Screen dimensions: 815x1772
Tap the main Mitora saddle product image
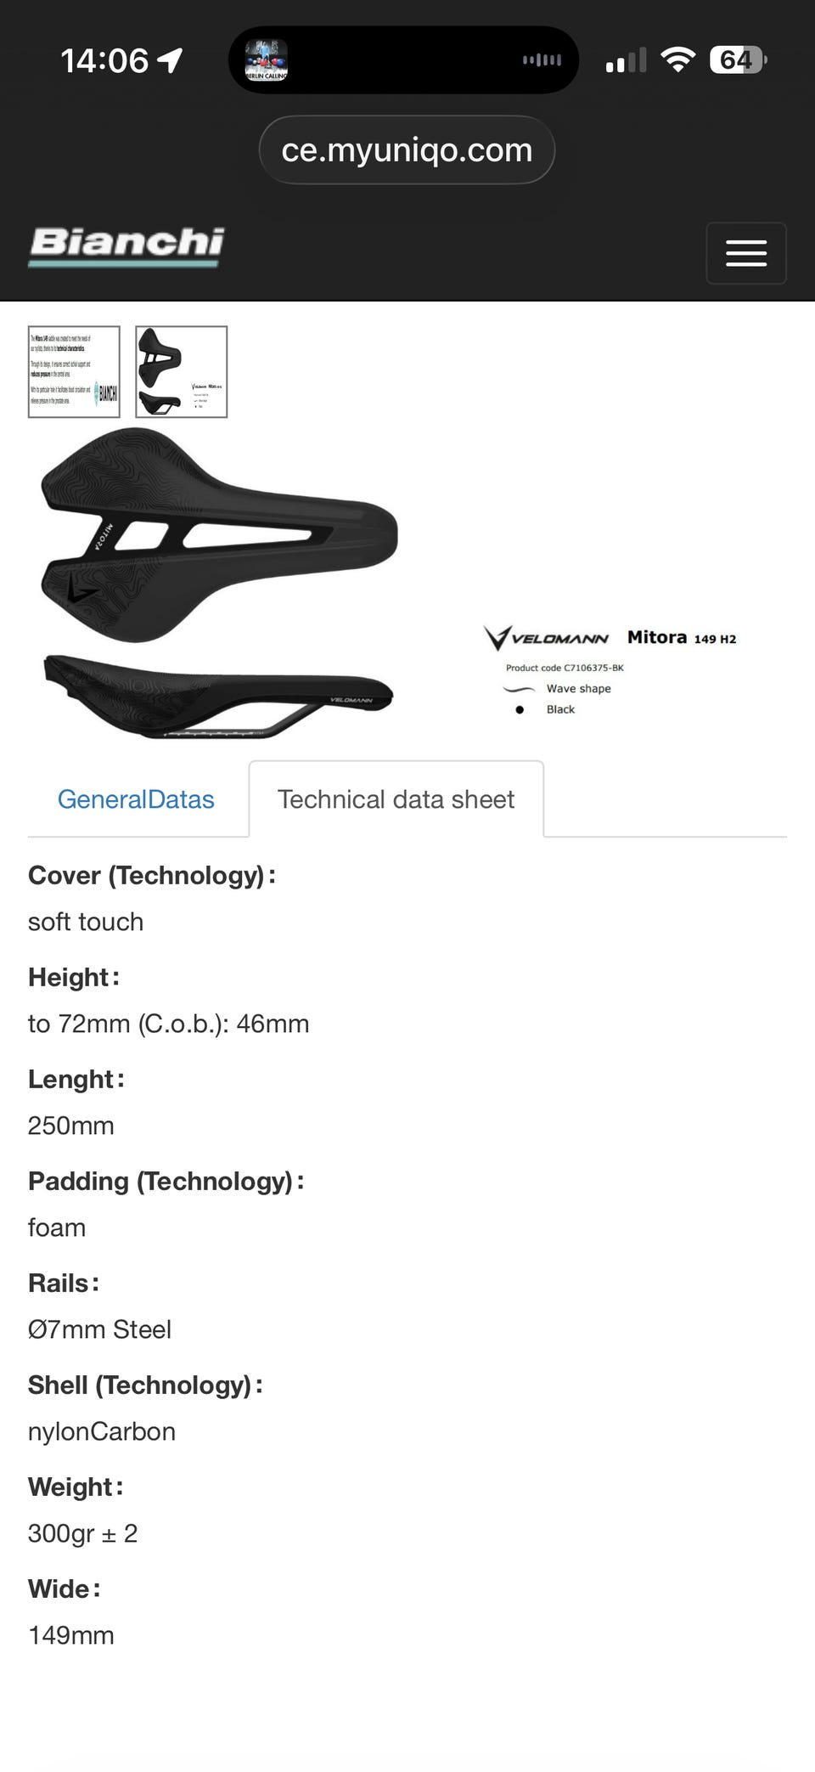pos(219,583)
